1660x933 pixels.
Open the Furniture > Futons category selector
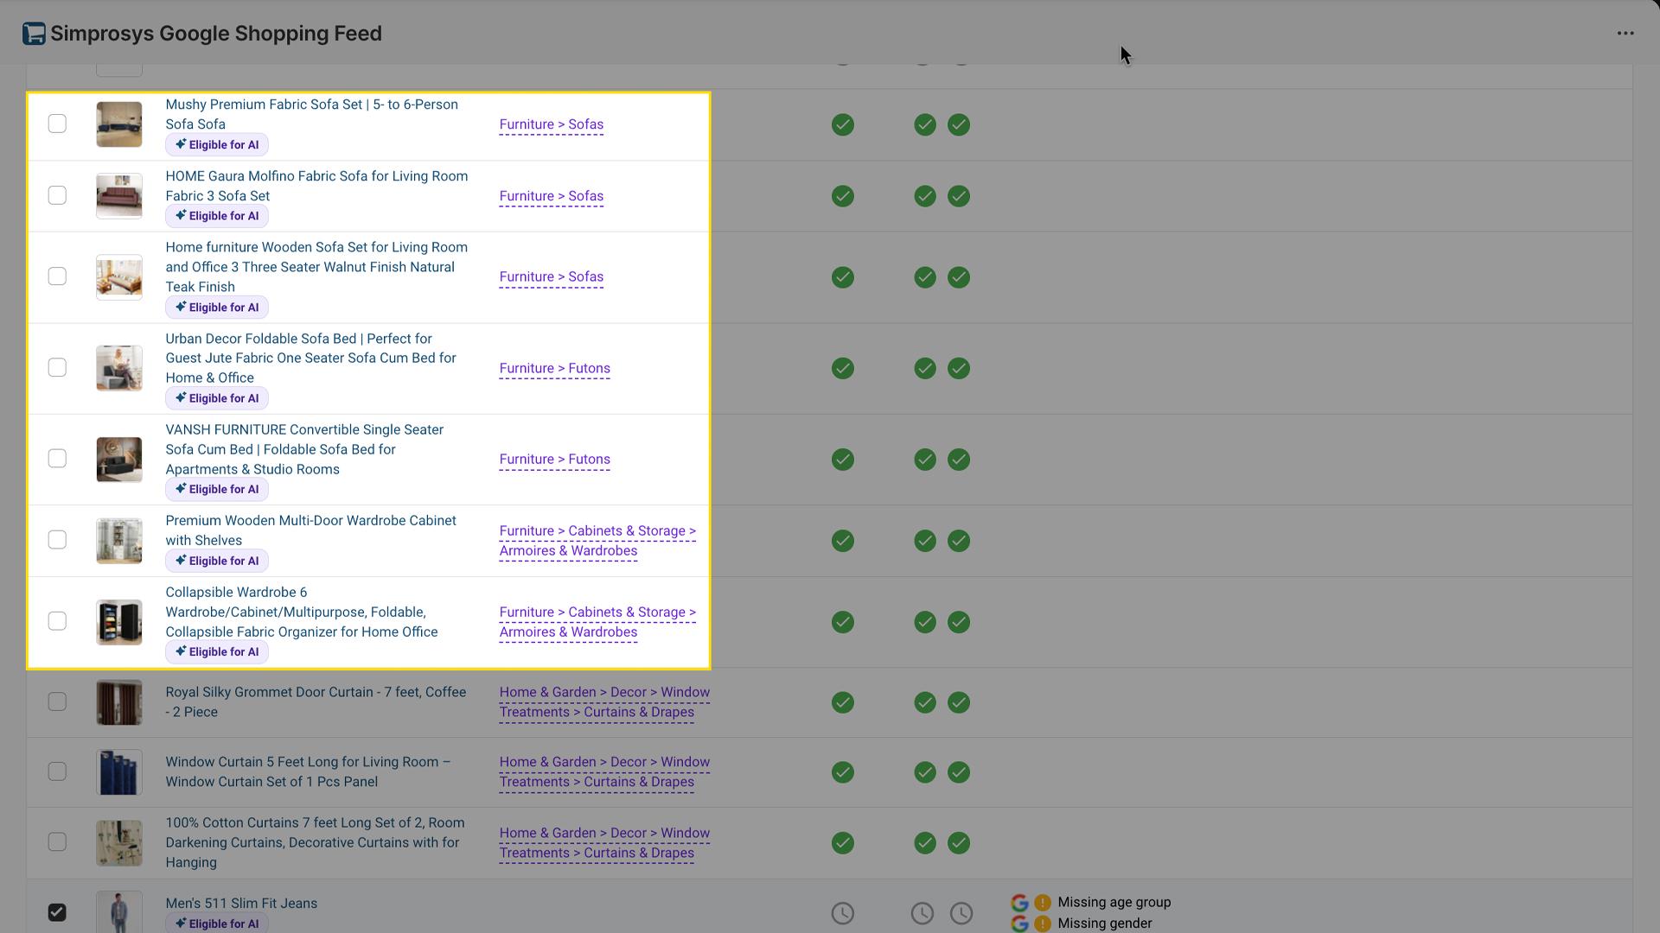(x=554, y=368)
